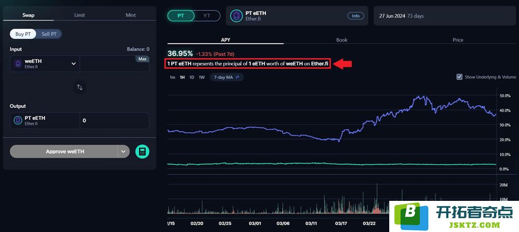The height and width of the screenshot is (232, 519).
Task: Select Buy PT mode
Action: pyautogui.click(x=23, y=34)
